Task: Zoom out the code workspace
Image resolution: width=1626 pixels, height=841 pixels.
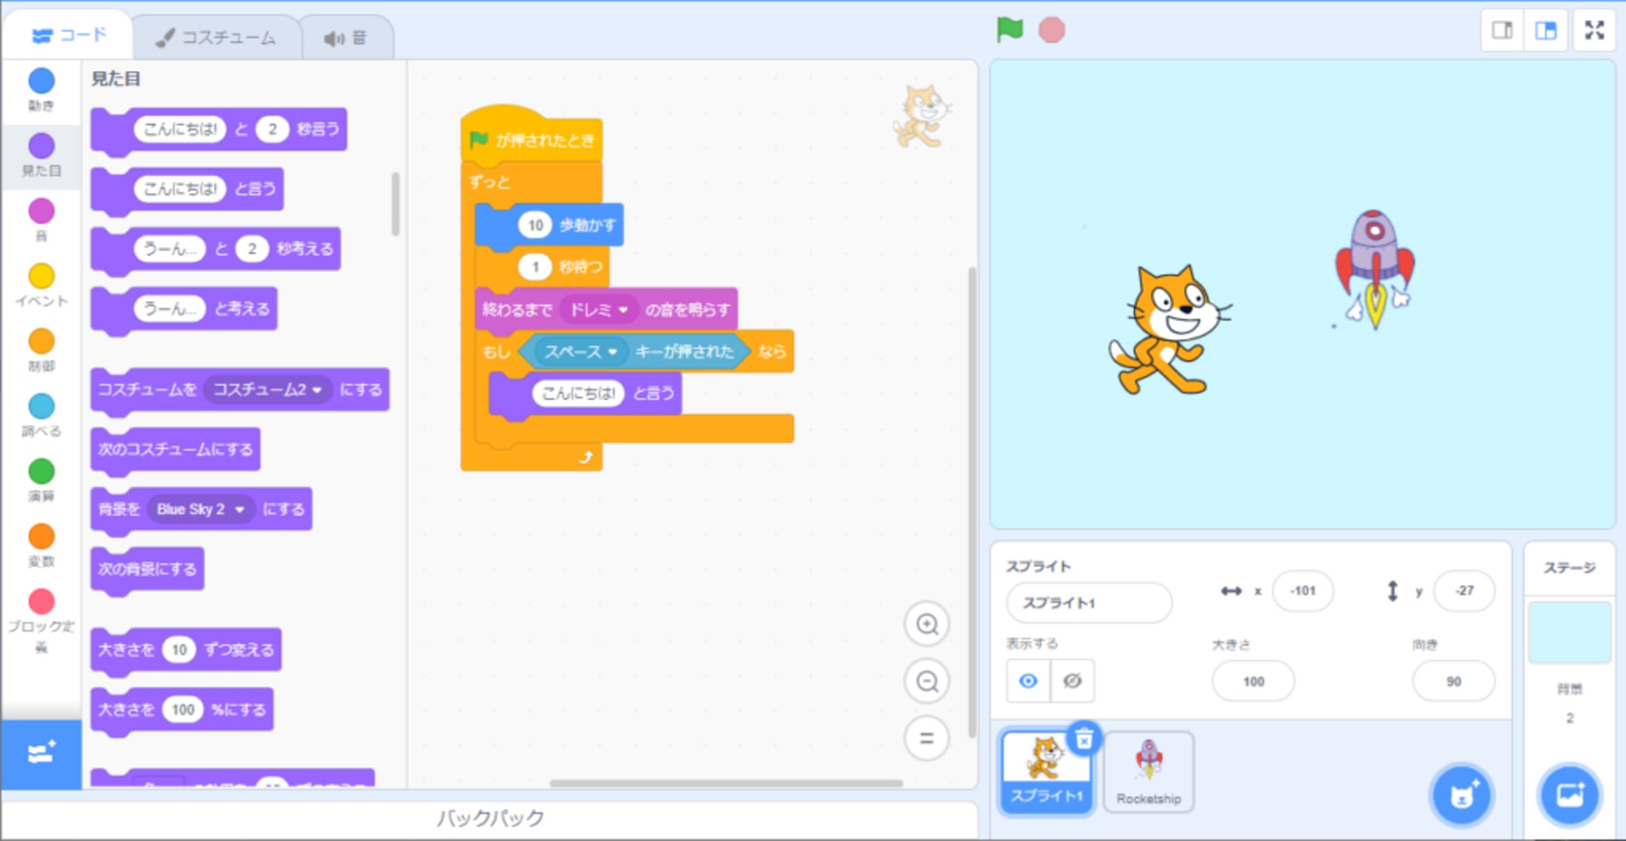Action: [x=926, y=681]
